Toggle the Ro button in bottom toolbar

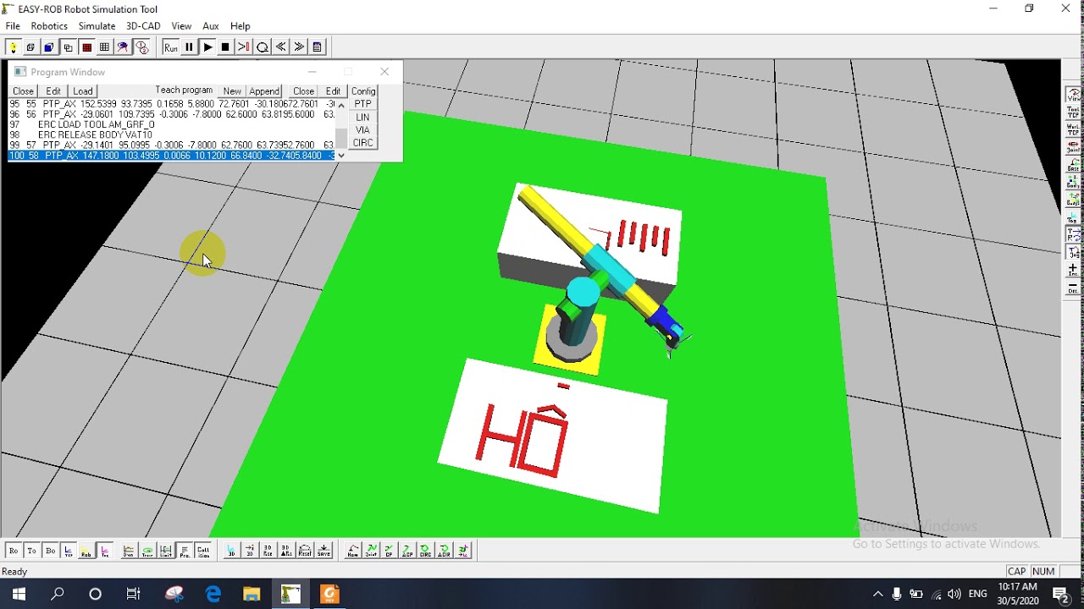pos(14,551)
